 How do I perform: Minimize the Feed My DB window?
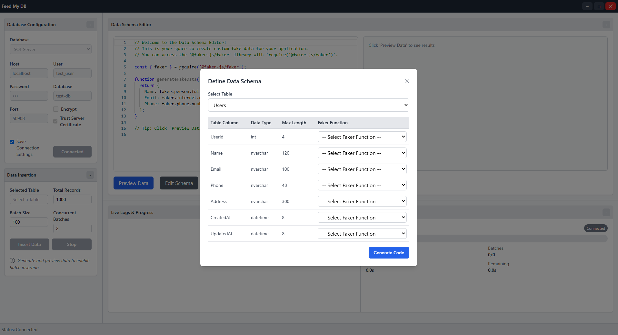tap(587, 6)
